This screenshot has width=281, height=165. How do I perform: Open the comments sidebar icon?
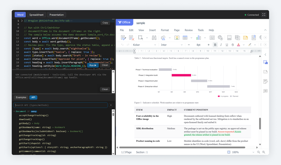tap(266, 91)
